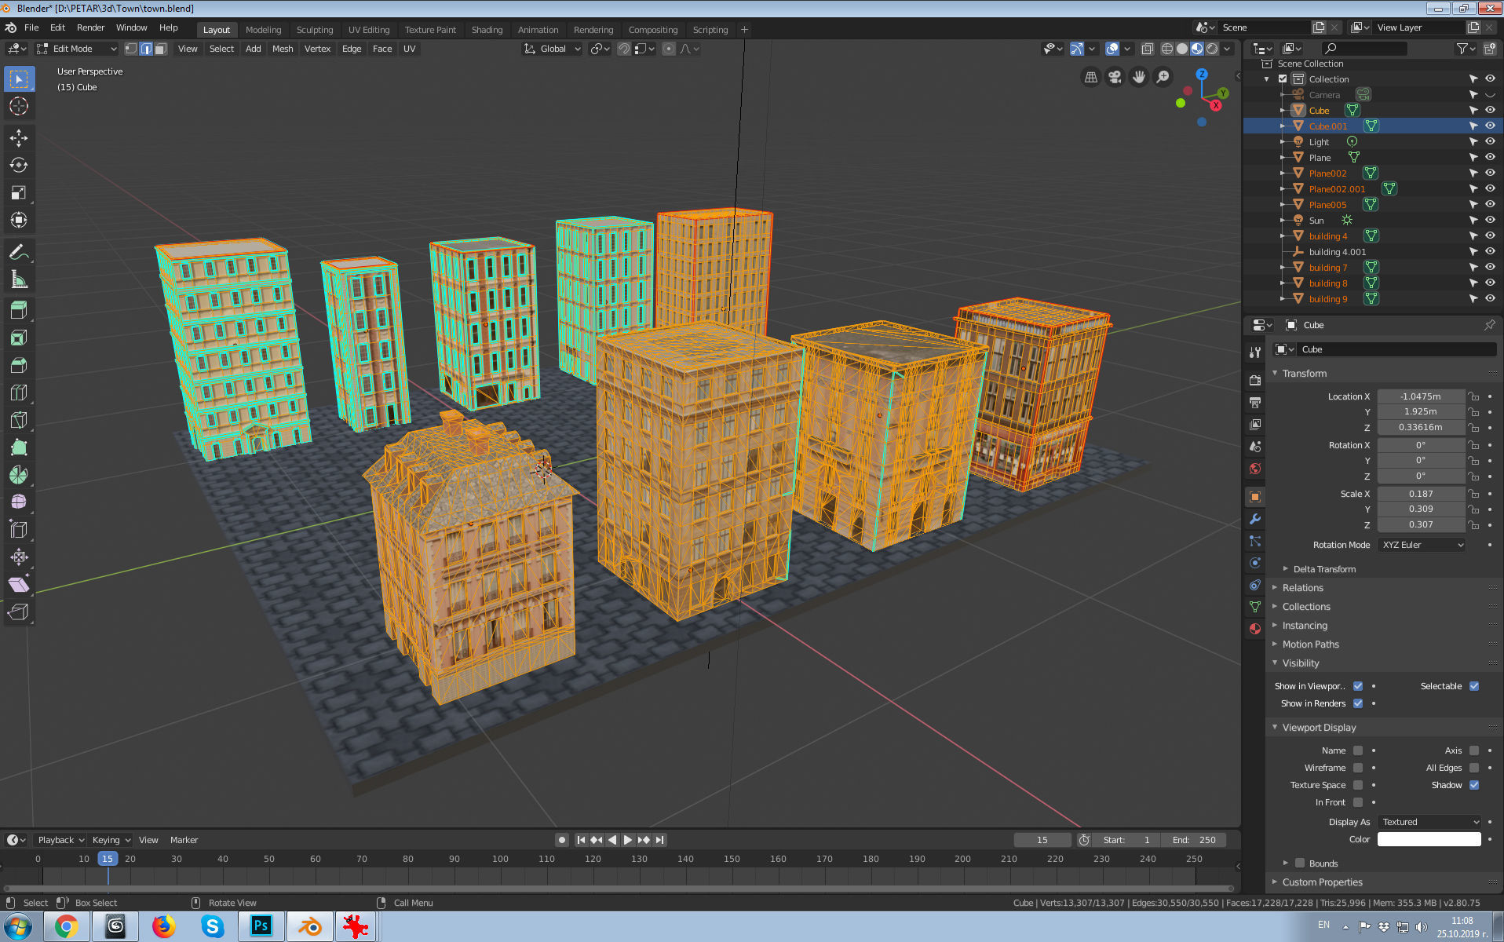Image resolution: width=1504 pixels, height=942 pixels.
Task: Select the Annotate tool
Action: click(x=19, y=253)
